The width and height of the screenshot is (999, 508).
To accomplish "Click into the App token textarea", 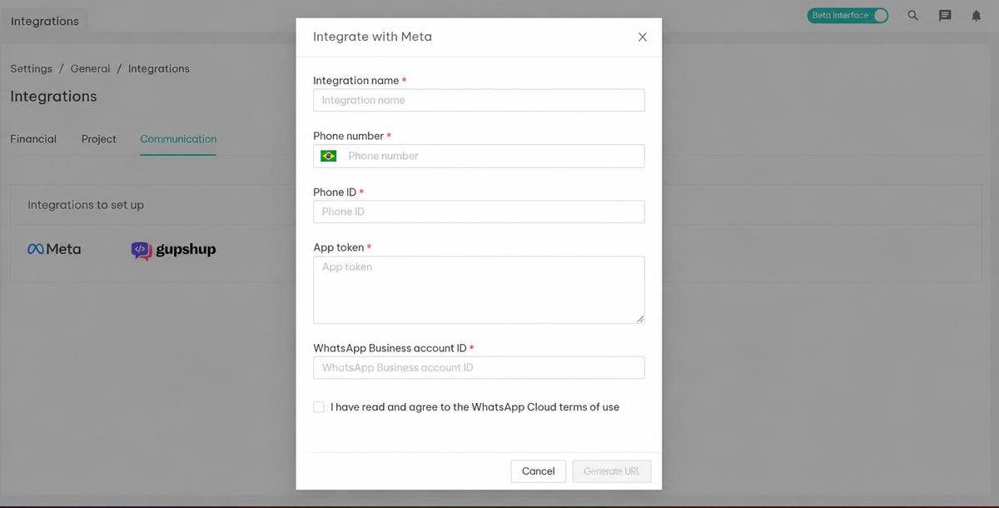I will click(479, 290).
